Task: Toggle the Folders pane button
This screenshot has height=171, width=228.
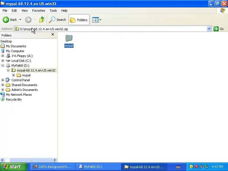Action: point(79,20)
